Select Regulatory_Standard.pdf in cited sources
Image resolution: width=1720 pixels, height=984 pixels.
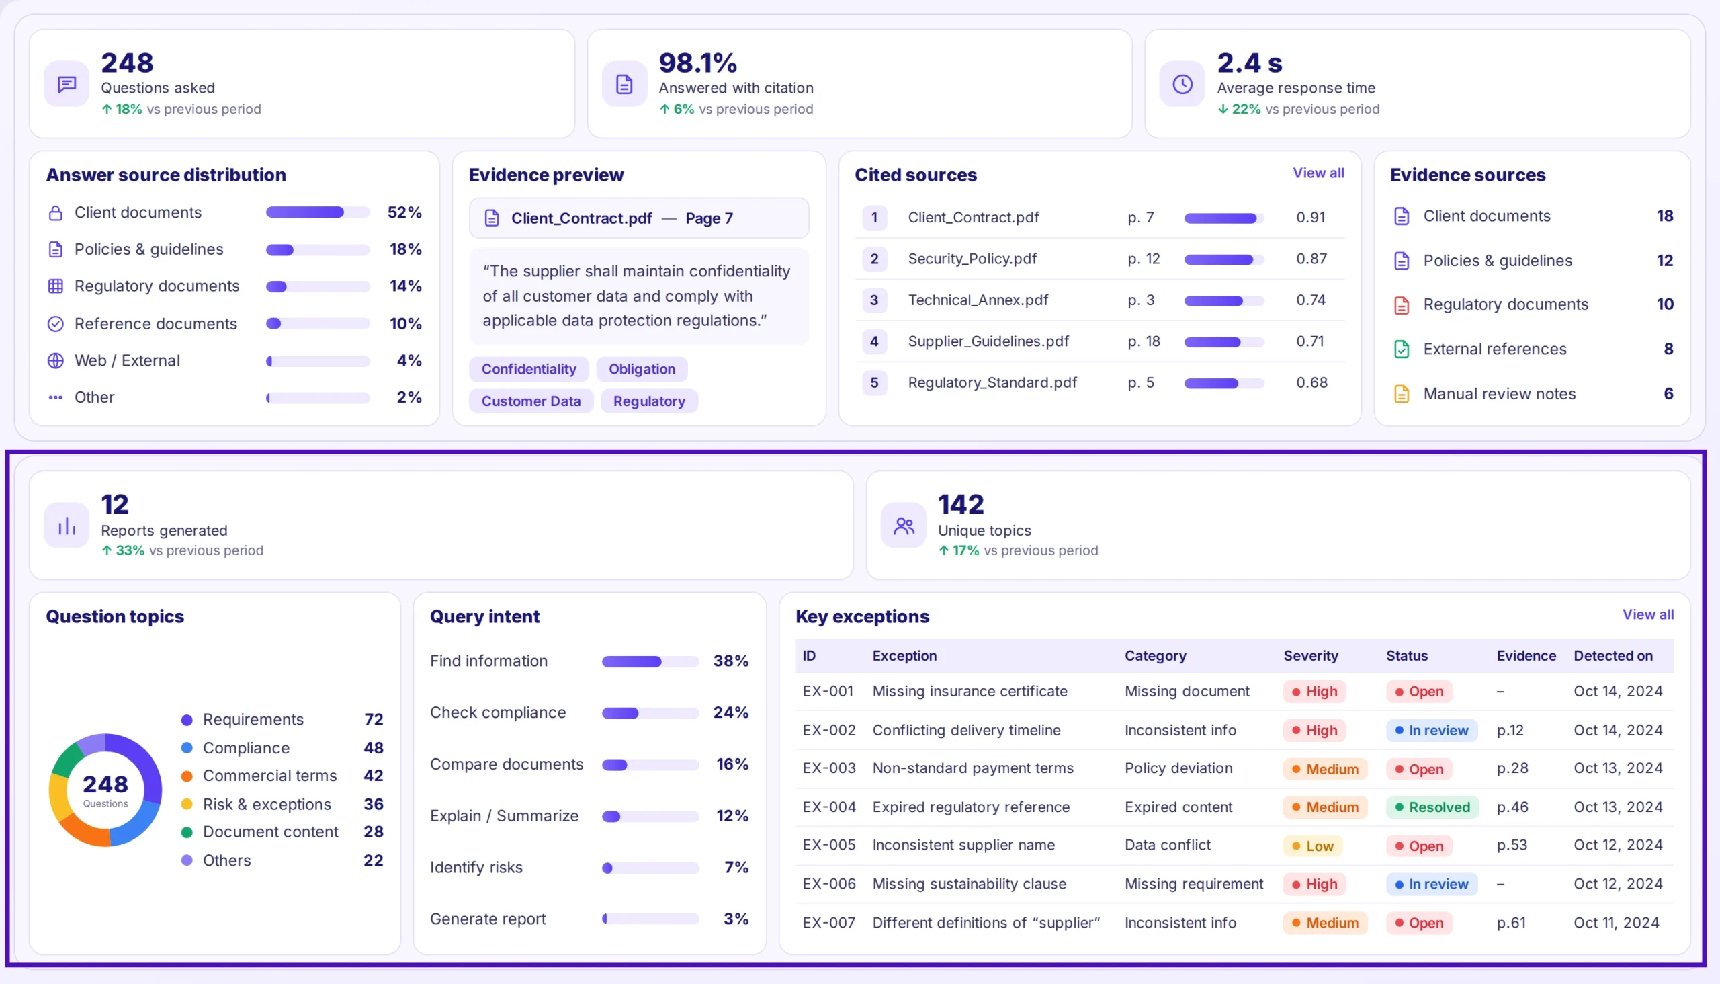coord(1099,382)
